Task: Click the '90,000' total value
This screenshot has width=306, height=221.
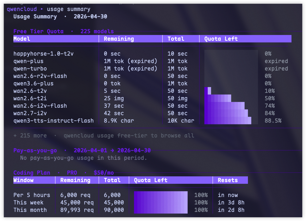Action: 114,210
